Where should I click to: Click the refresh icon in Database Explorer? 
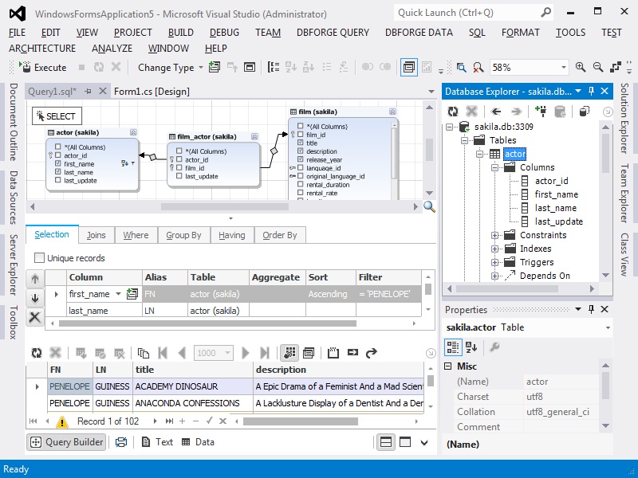pyautogui.click(x=453, y=112)
